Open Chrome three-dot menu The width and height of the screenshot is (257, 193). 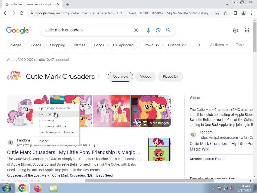tap(251, 13)
